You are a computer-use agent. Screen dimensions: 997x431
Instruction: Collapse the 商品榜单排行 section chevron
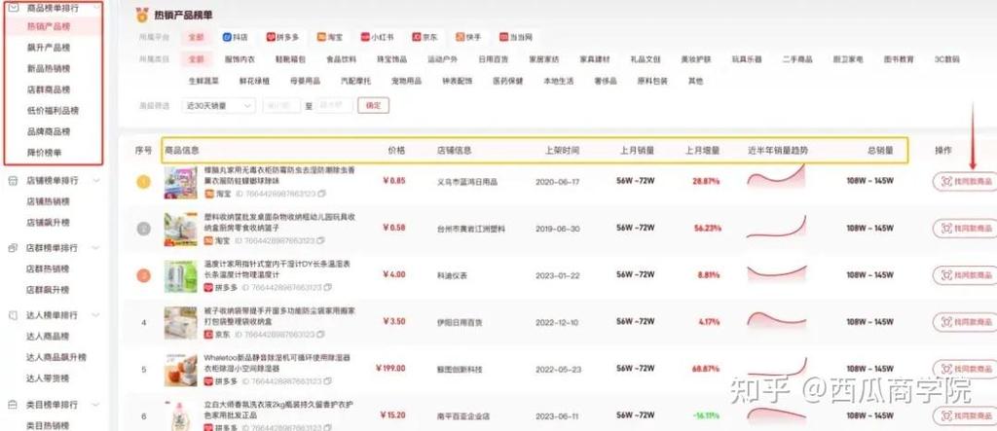[96, 8]
